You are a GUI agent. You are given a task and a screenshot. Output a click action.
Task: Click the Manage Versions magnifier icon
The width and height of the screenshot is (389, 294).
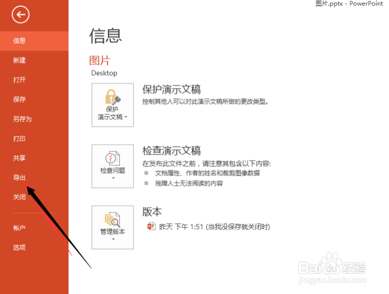coord(113,219)
